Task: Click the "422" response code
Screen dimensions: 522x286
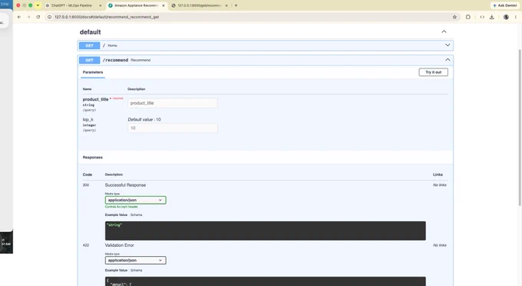Action: pyautogui.click(x=86, y=245)
